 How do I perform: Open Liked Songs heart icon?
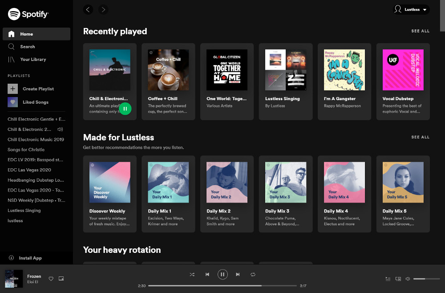pyautogui.click(x=12, y=102)
